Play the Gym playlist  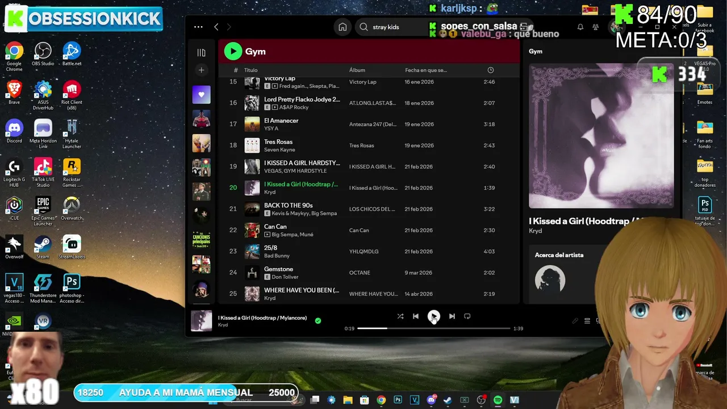click(233, 51)
